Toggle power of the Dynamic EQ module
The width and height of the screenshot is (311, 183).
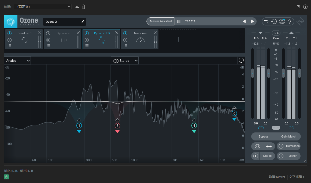87,33
